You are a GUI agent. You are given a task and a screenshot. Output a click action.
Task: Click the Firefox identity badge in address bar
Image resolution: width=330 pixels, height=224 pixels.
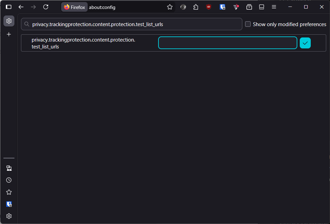(75, 7)
